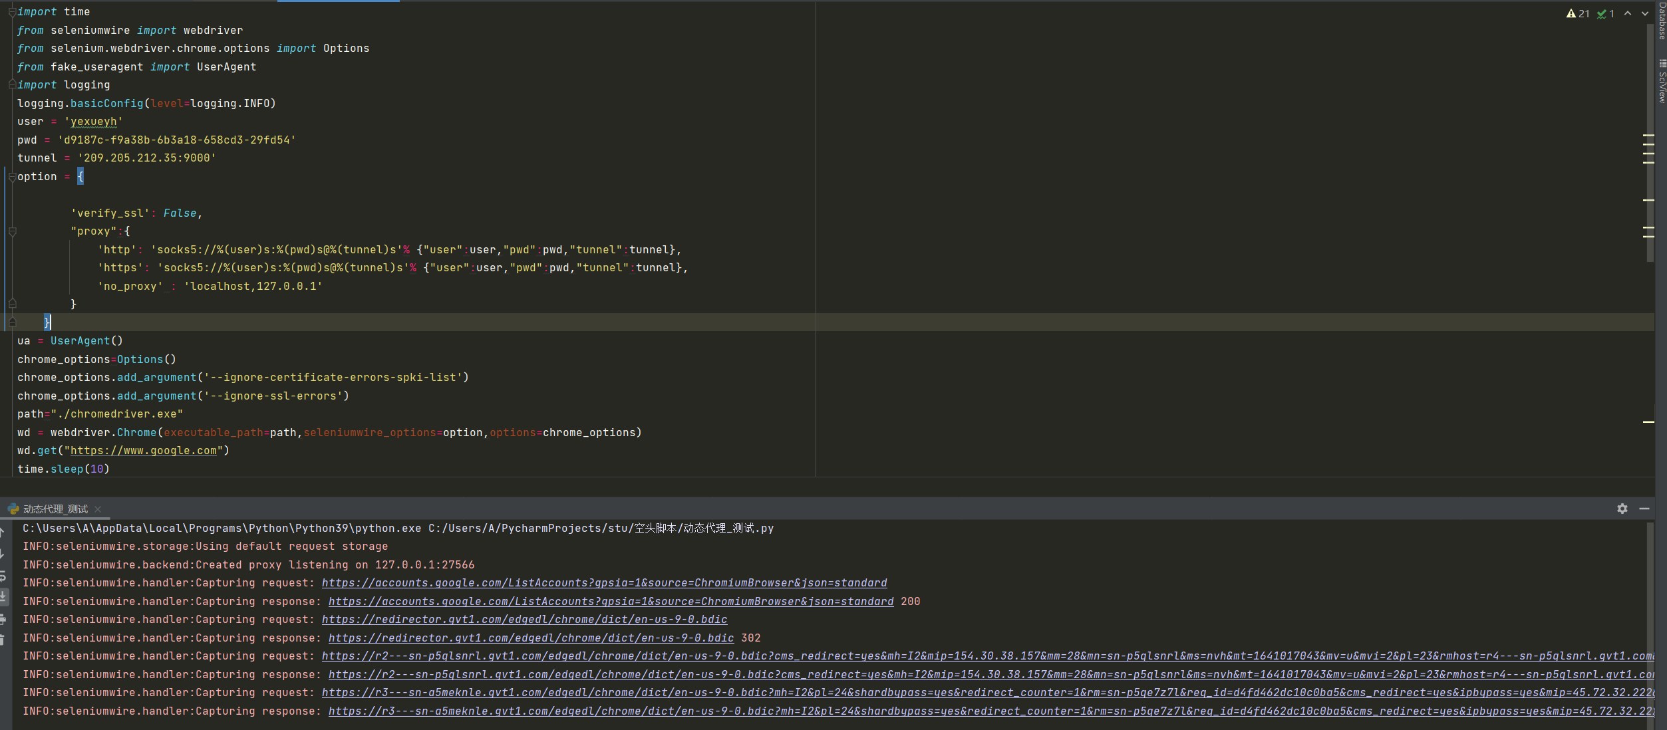The height and width of the screenshot is (730, 1667).
Task: Click the webdriver.Chrome( call line
Action: point(329,433)
